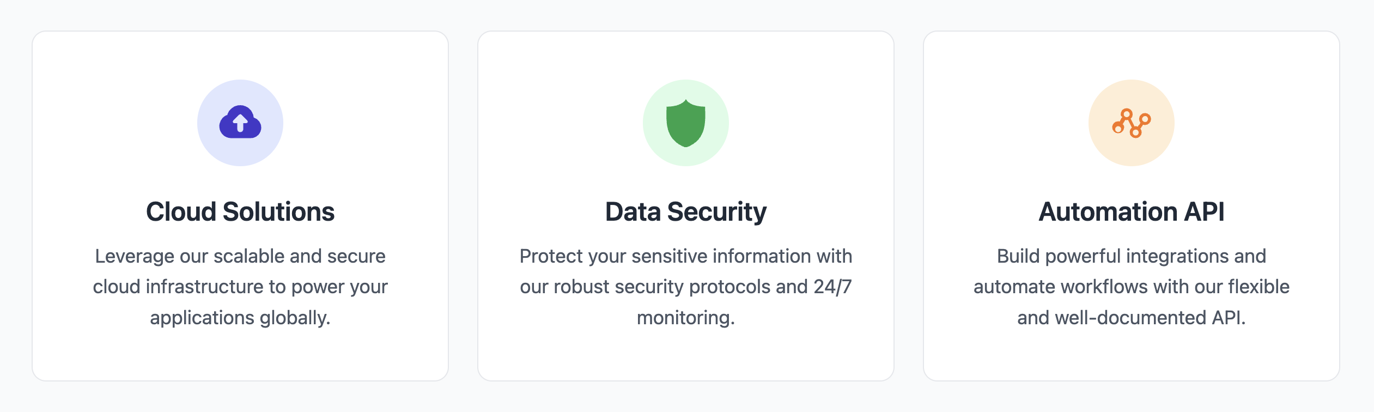Click the word 'monitoring.' under Data Security
The height and width of the screenshot is (412, 1374).
coord(686,318)
